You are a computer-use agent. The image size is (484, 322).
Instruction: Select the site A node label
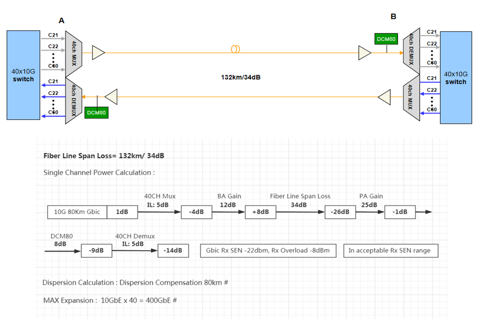61,20
